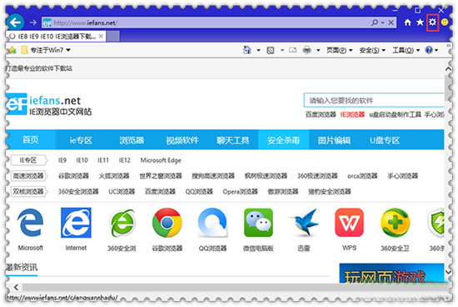This screenshot has height=307, width=458.
Task: Select the ie专区 navigation tab
Action: (81, 140)
